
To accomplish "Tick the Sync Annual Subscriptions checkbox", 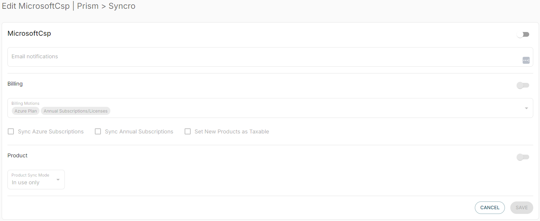I will (98, 131).
